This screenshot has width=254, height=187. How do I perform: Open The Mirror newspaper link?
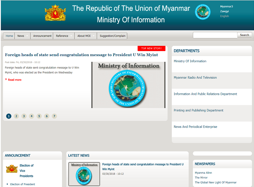201,178
